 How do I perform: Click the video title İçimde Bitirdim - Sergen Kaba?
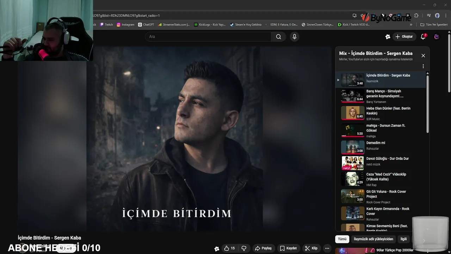(x=49, y=238)
